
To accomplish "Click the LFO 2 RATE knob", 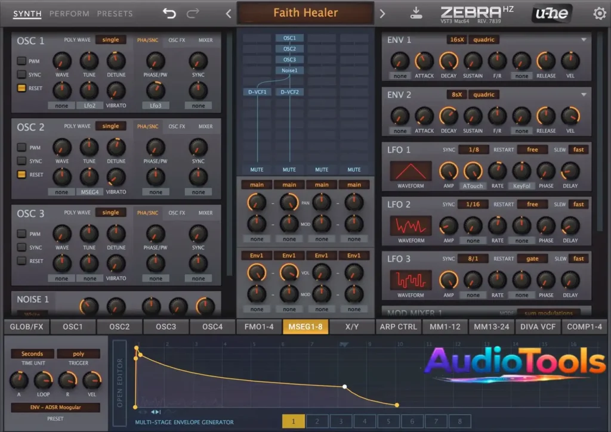I will 497,226.
